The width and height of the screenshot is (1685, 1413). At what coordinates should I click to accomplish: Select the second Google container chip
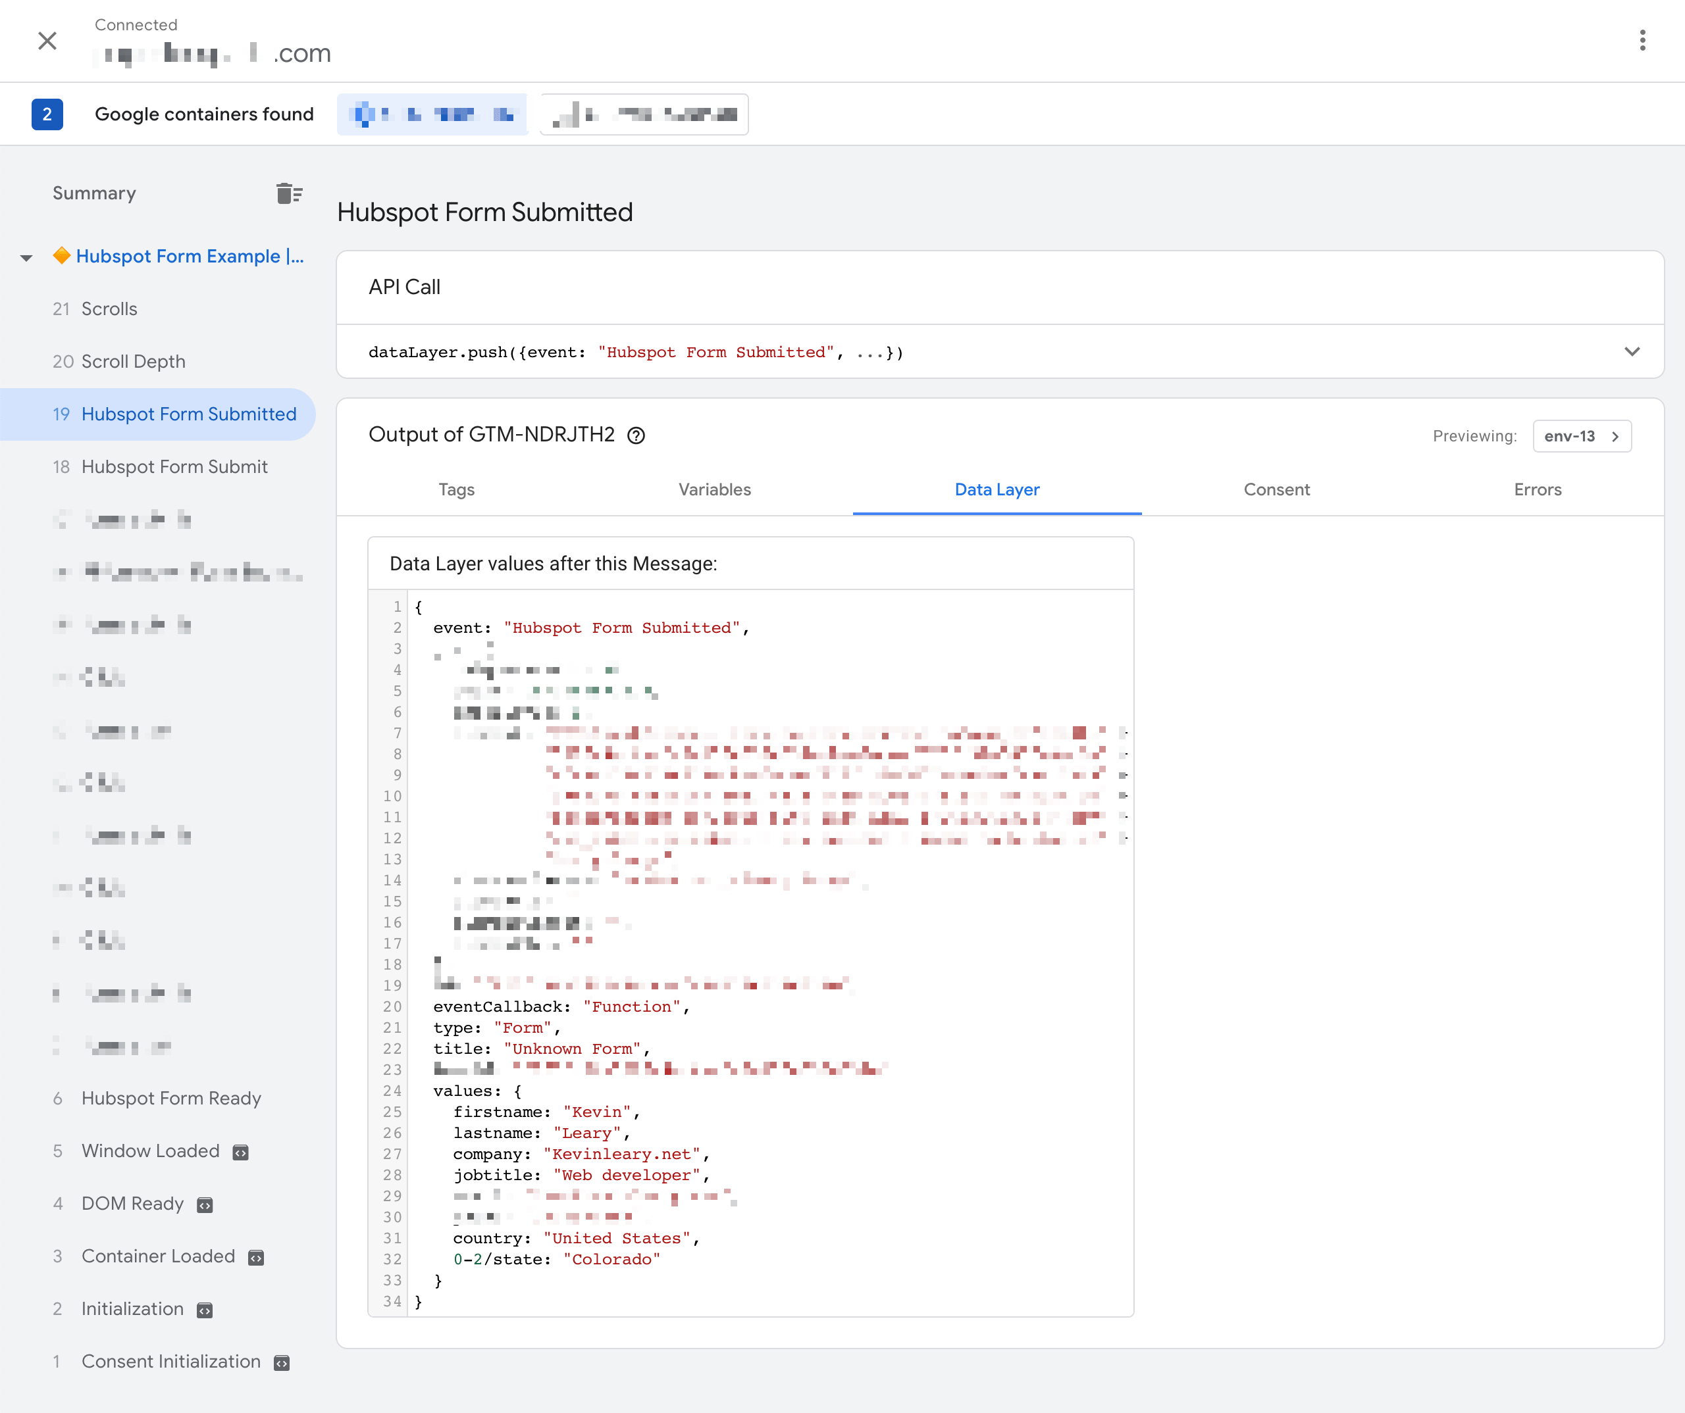[x=644, y=114]
